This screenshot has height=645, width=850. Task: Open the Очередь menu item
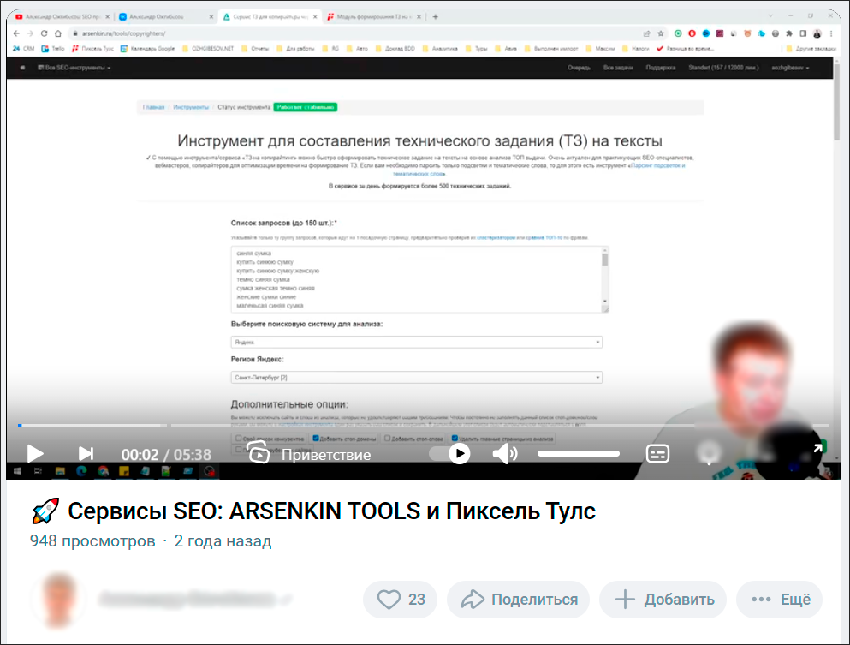tap(579, 68)
